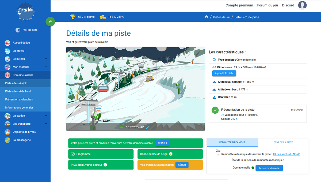321x182 pixels.
Task: Collapse the Domaine skiable submenu arrow
Action: click(46, 75)
